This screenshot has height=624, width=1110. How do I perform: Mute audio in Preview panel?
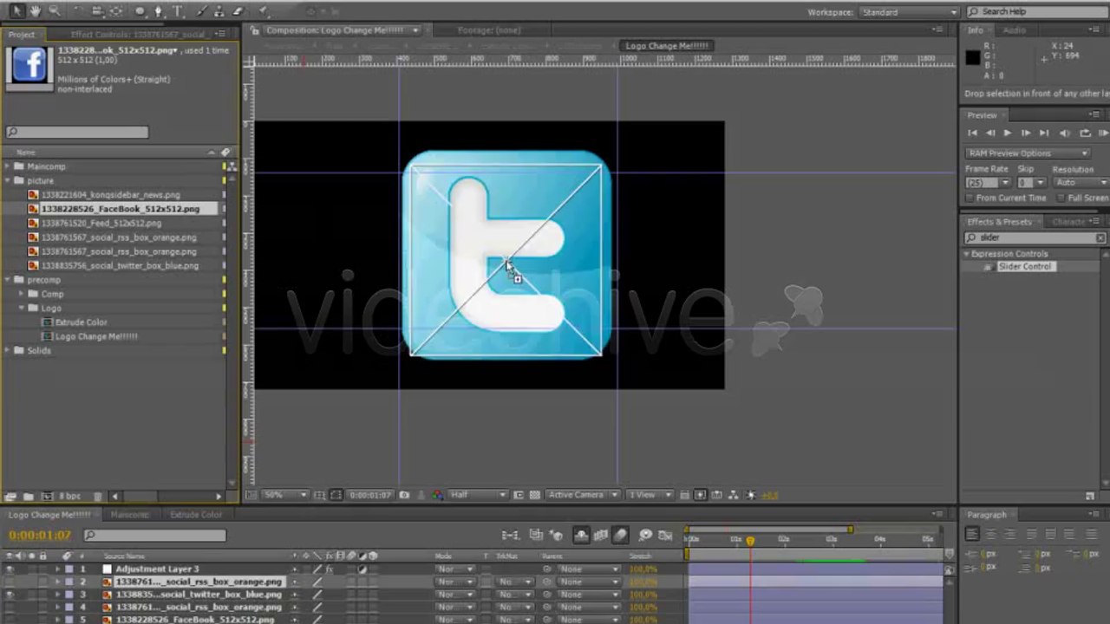[x=1065, y=133]
